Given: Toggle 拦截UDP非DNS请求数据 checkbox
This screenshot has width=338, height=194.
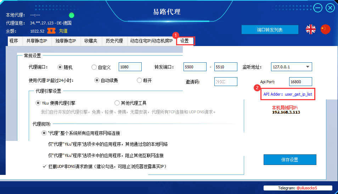Looking at the screenshot, I should pos(44,166).
